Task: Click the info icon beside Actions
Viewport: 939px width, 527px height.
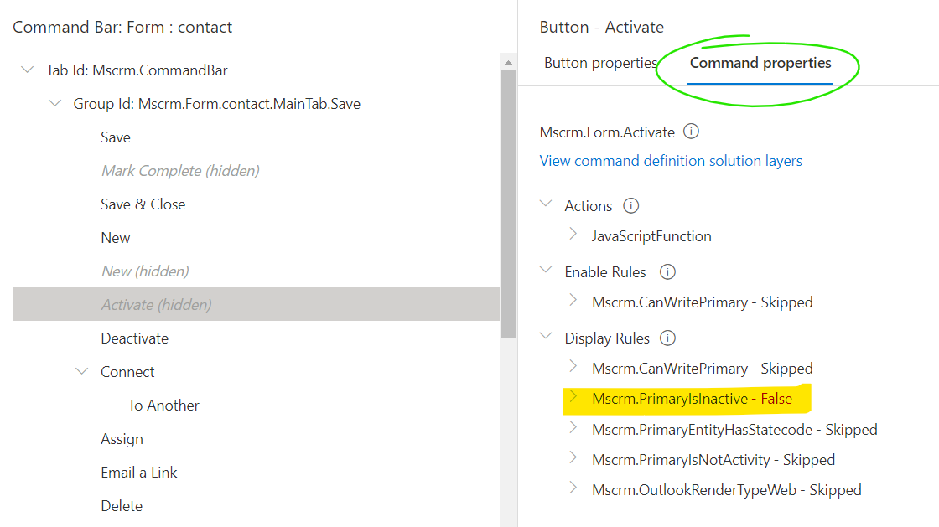Action: click(x=631, y=206)
